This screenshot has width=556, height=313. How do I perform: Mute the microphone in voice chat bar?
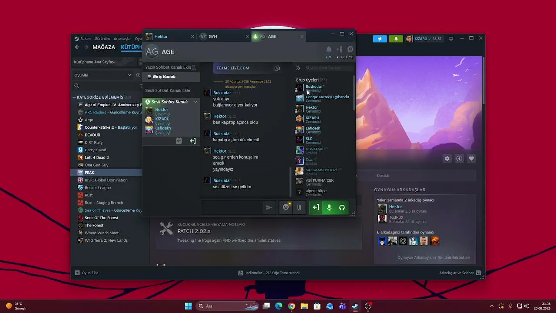point(329,208)
